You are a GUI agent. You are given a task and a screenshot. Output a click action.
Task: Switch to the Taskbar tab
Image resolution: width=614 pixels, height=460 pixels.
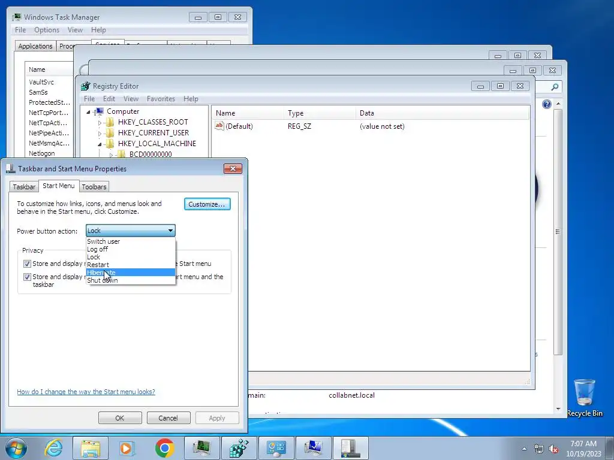24,187
